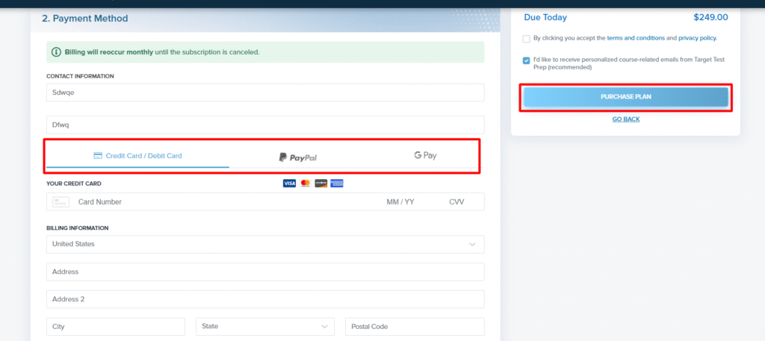
Task: Click the Postal Code input field
Action: [415, 326]
